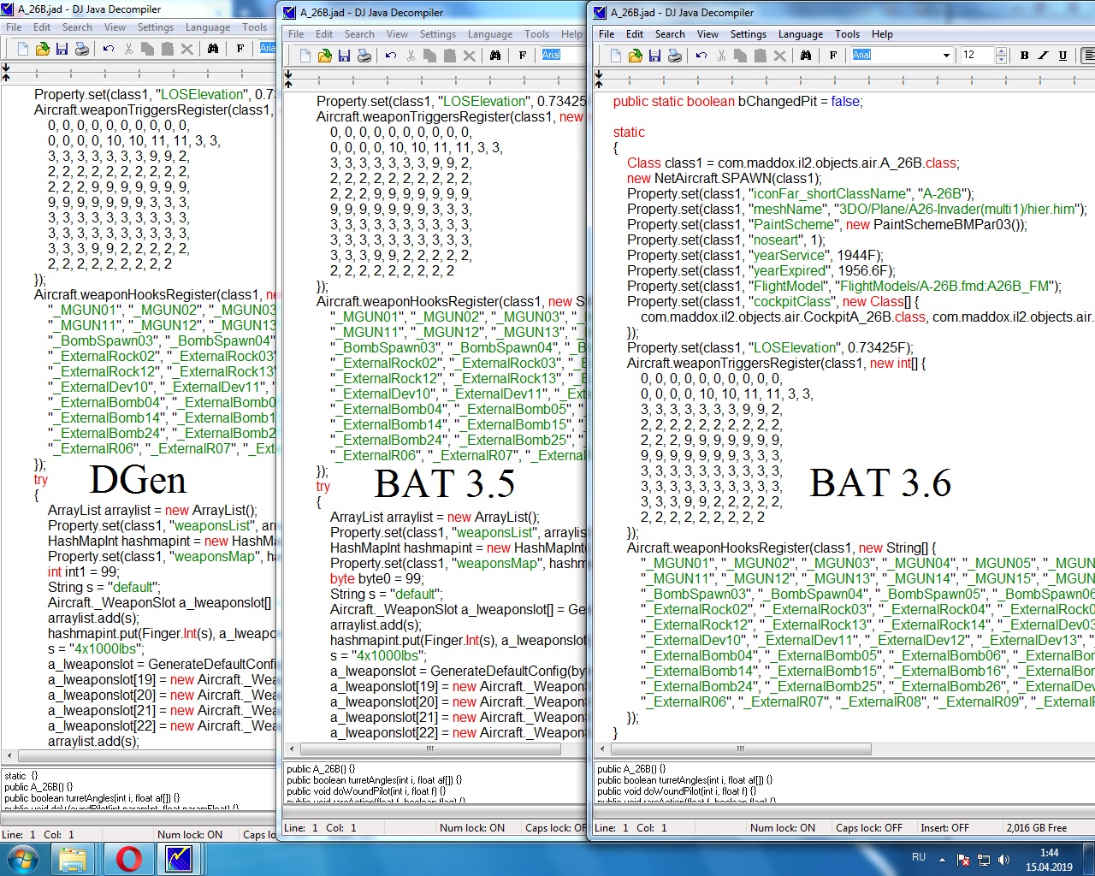The height and width of the screenshot is (876, 1095).
Task: Toggle Underline formatting in rightmost window
Action: 1062,56
